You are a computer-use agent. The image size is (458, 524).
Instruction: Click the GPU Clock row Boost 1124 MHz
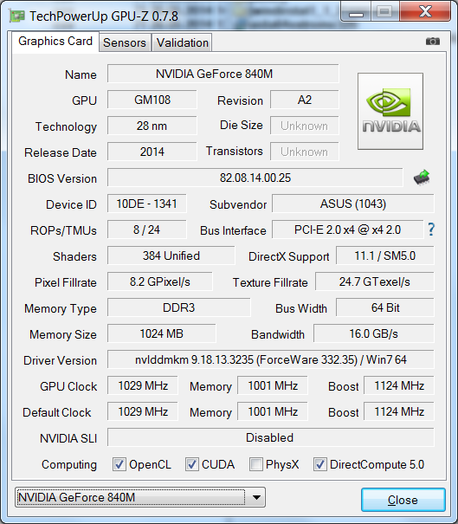coord(399,385)
